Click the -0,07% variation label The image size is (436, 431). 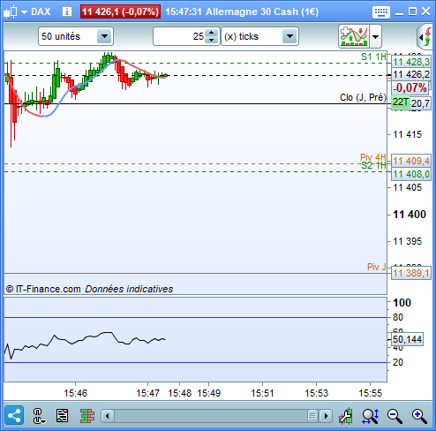(410, 87)
